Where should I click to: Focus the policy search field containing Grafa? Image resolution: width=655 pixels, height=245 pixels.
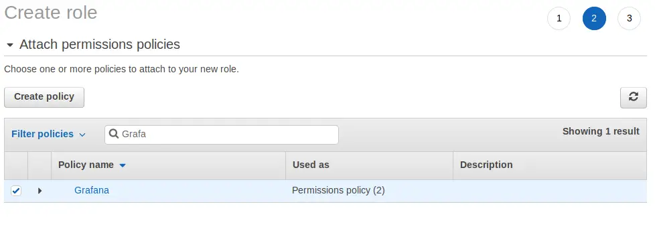[x=222, y=135]
